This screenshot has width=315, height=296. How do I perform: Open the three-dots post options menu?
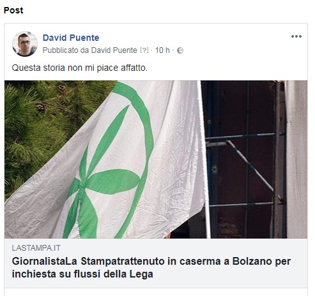click(296, 36)
